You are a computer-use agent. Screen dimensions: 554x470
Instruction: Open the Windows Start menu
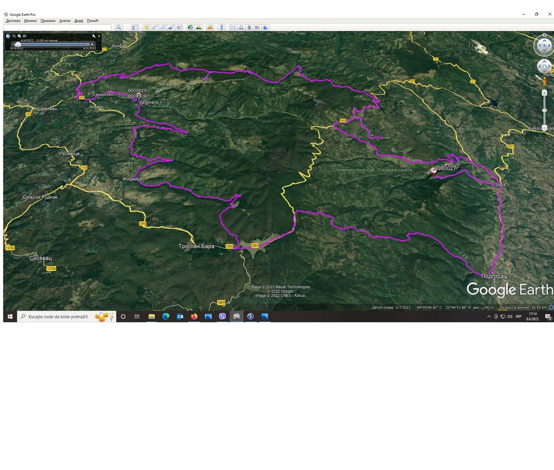coord(10,316)
